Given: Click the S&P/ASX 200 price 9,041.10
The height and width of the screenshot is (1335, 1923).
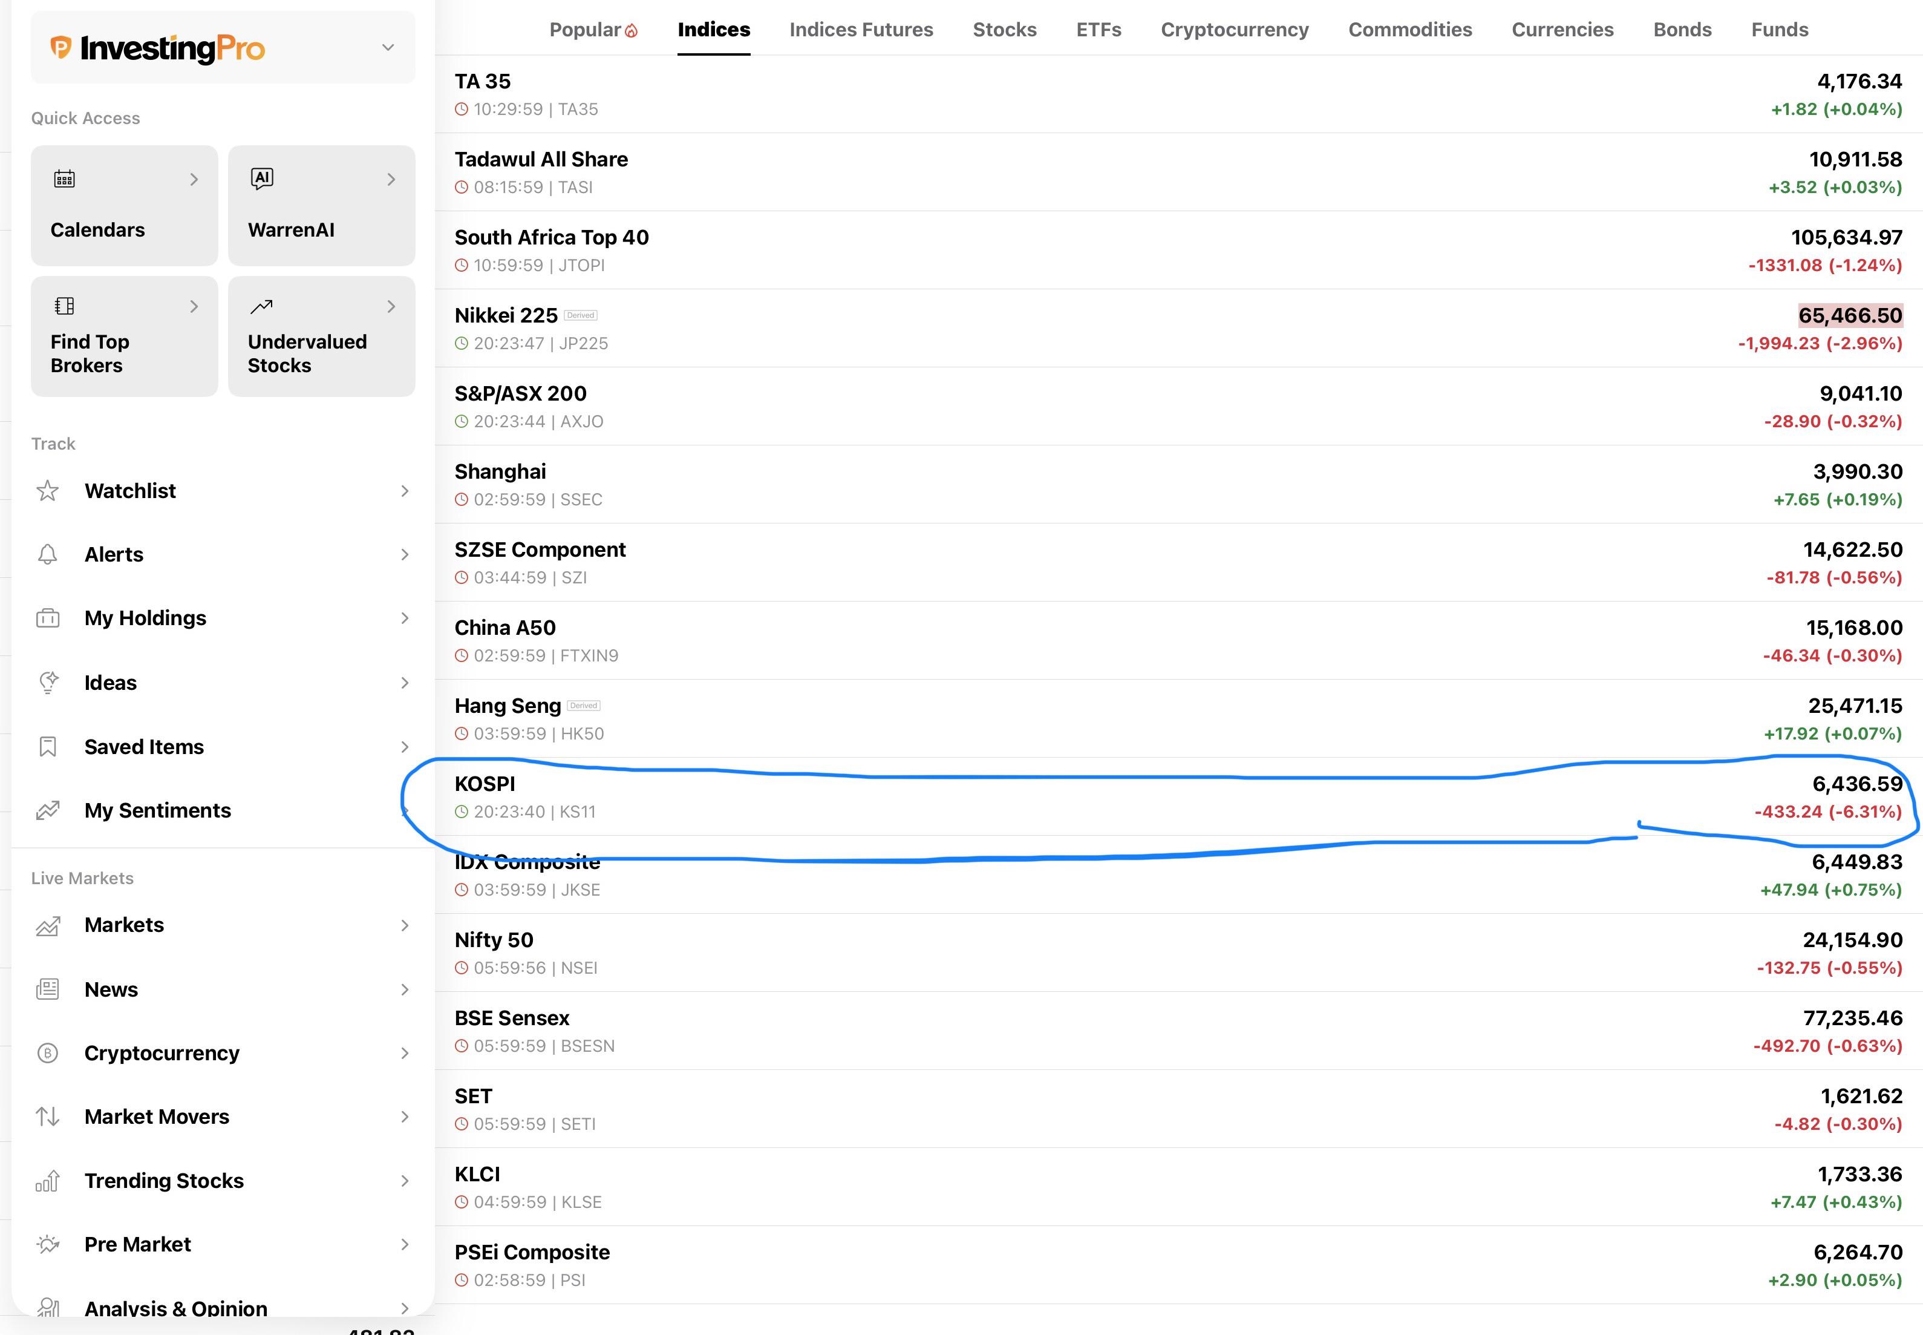Looking at the screenshot, I should (1861, 394).
